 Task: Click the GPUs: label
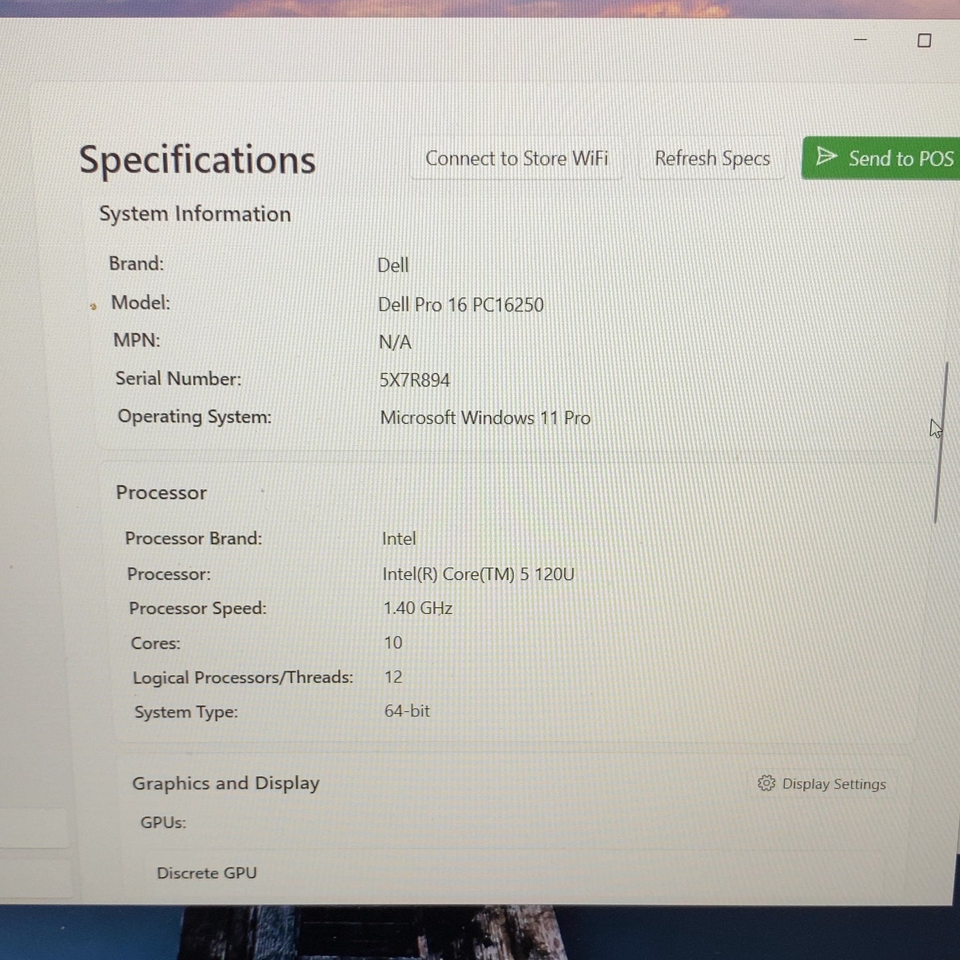pyautogui.click(x=163, y=822)
